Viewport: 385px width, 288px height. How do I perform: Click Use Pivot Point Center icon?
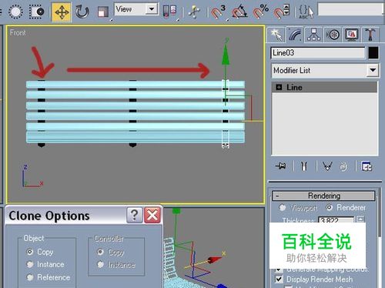(x=170, y=11)
